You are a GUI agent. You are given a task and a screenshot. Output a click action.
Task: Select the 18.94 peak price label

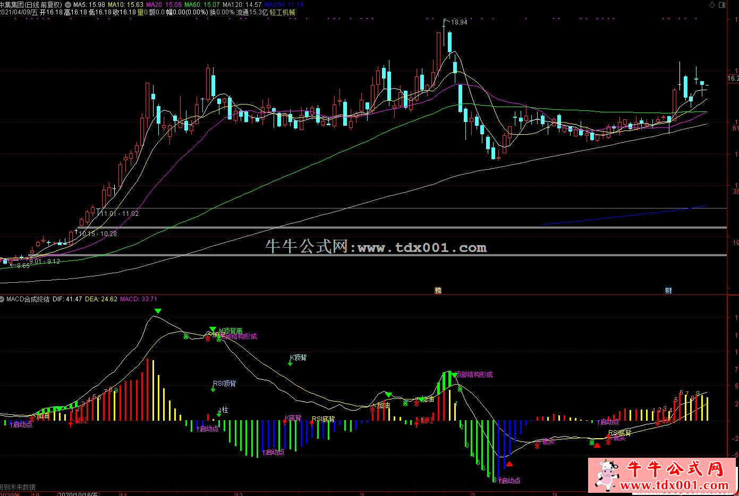click(459, 22)
